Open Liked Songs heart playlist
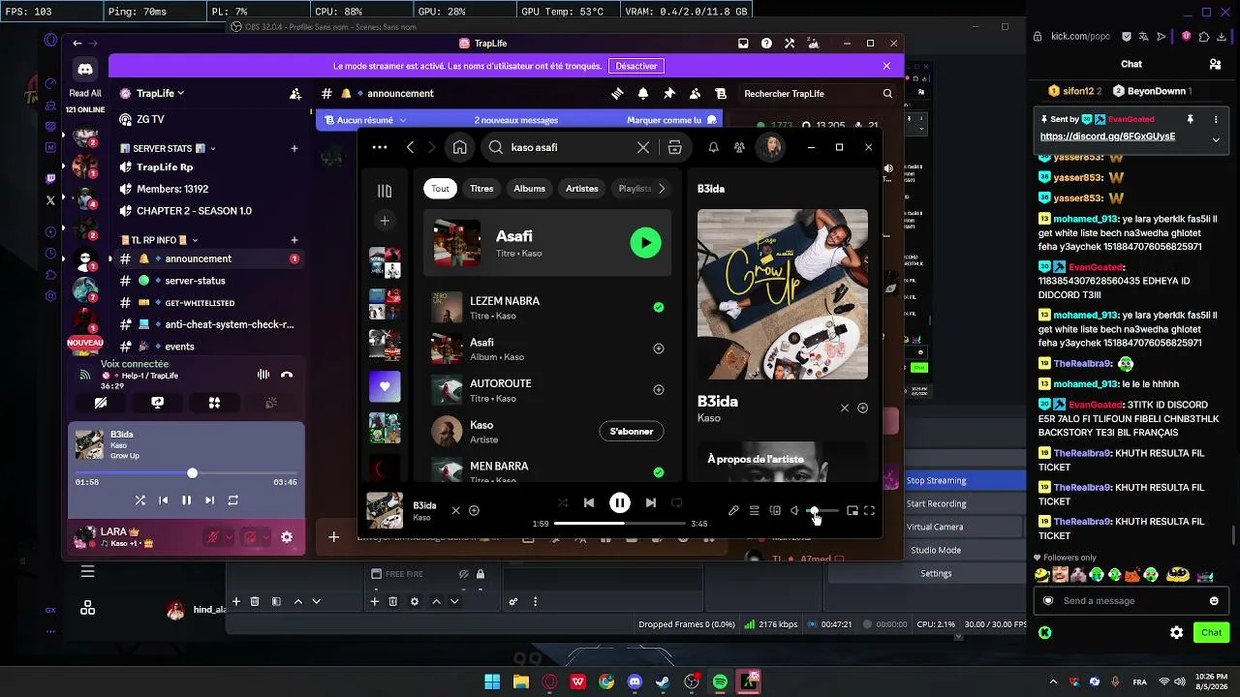 pyautogui.click(x=385, y=386)
